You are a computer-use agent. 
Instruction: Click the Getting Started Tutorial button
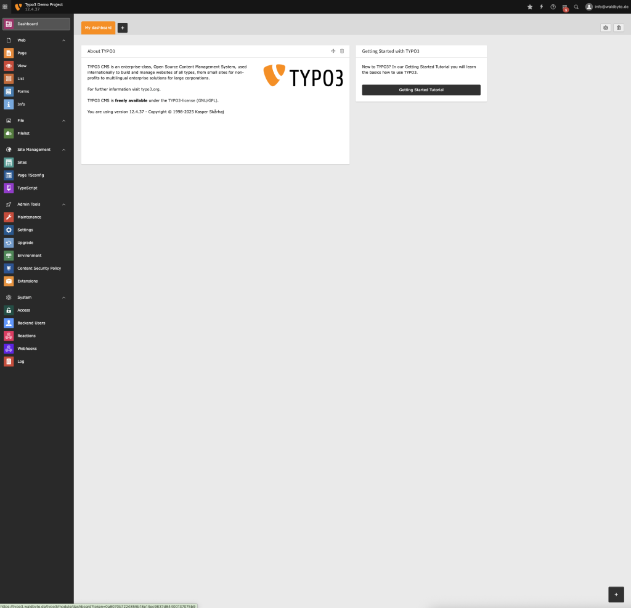click(x=421, y=90)
